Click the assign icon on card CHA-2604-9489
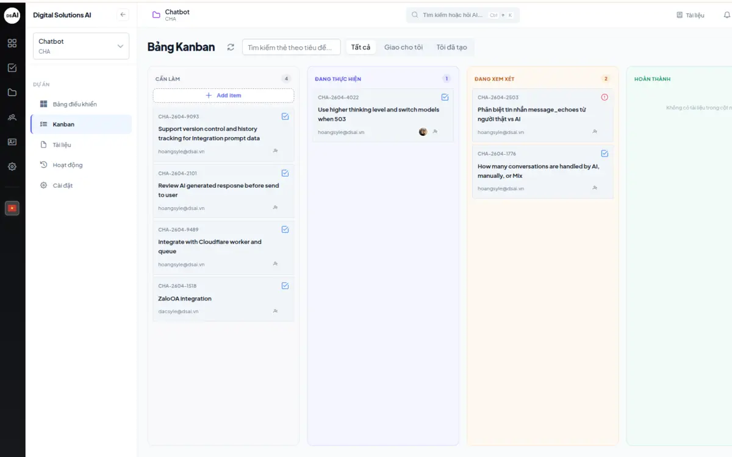This screenshot has height=457, width=732. click(275, 264)
